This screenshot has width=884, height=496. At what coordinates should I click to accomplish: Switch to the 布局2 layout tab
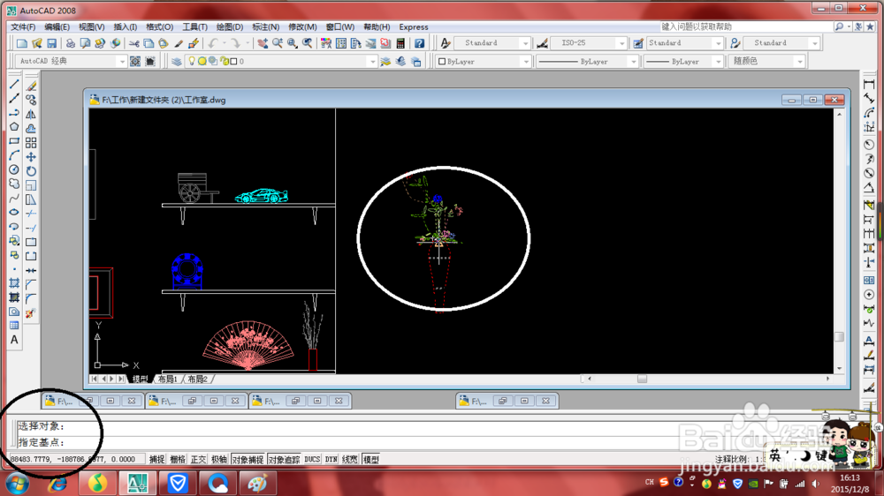197,379
